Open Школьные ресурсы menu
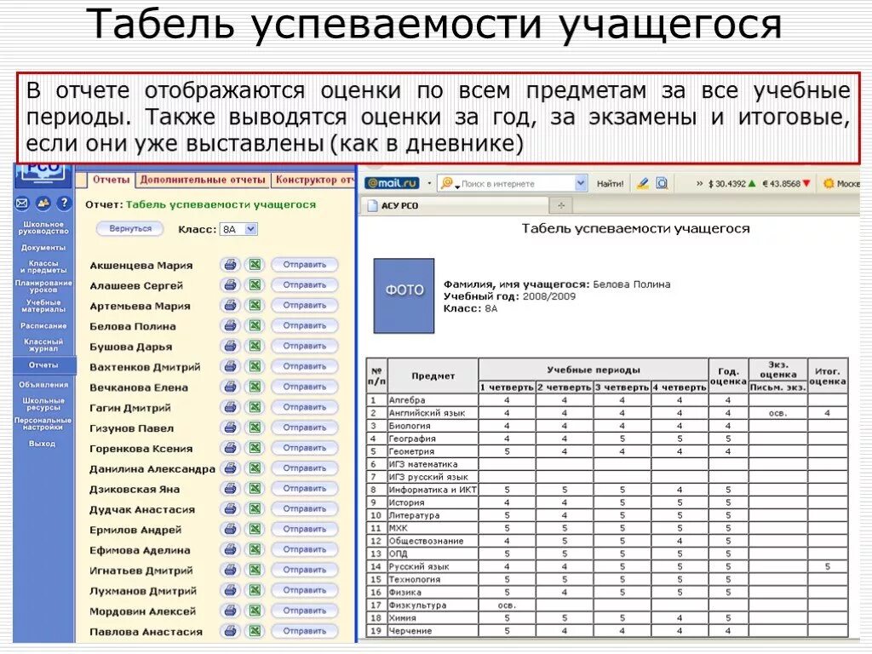The height and width of the screenshot is (654, 872). pos(43,404)
